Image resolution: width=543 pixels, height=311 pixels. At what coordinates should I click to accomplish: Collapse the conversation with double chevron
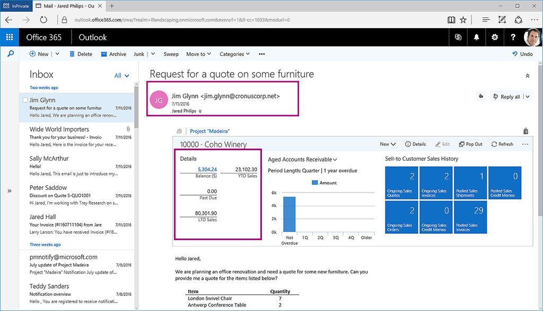(528, 75)
